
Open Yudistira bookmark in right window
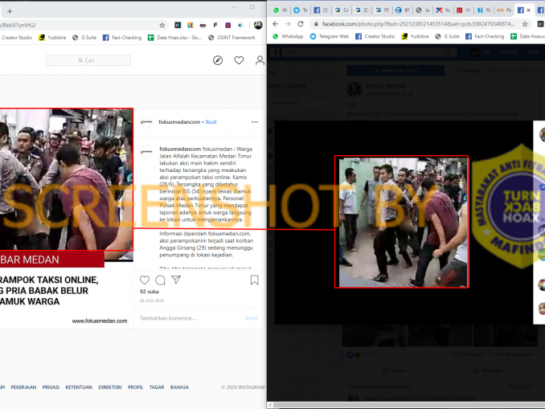click(415, 36)
